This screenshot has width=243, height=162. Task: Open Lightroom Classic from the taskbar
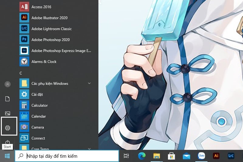(x=231, y=156)
